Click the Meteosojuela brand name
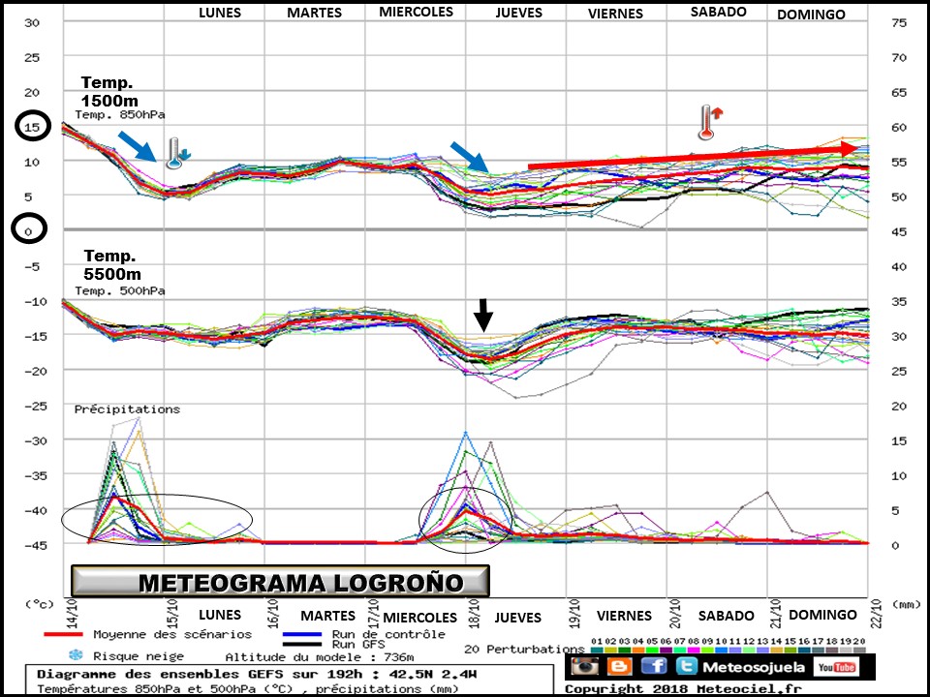Image resolution: width=930 pixels, height=697 pixels. 754,667
